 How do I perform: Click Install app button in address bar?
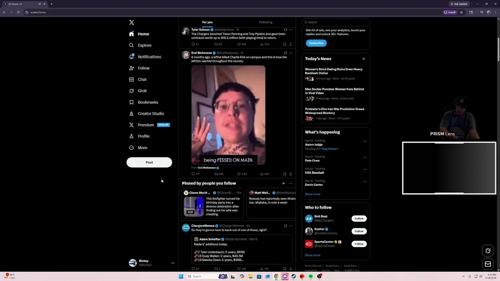coord(450,12)
